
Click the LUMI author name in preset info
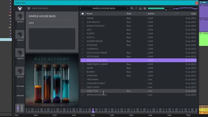coord(31,23)
